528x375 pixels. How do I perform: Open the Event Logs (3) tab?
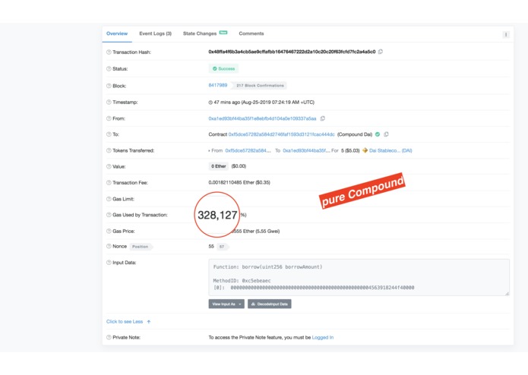tap(155, 33)
